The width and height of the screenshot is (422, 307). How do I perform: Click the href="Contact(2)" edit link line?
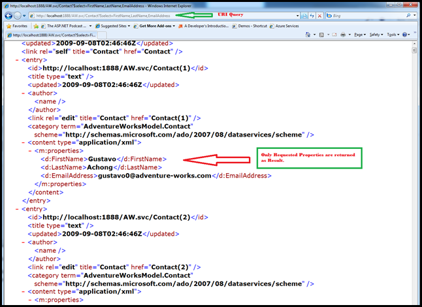[x=114, y=267]
